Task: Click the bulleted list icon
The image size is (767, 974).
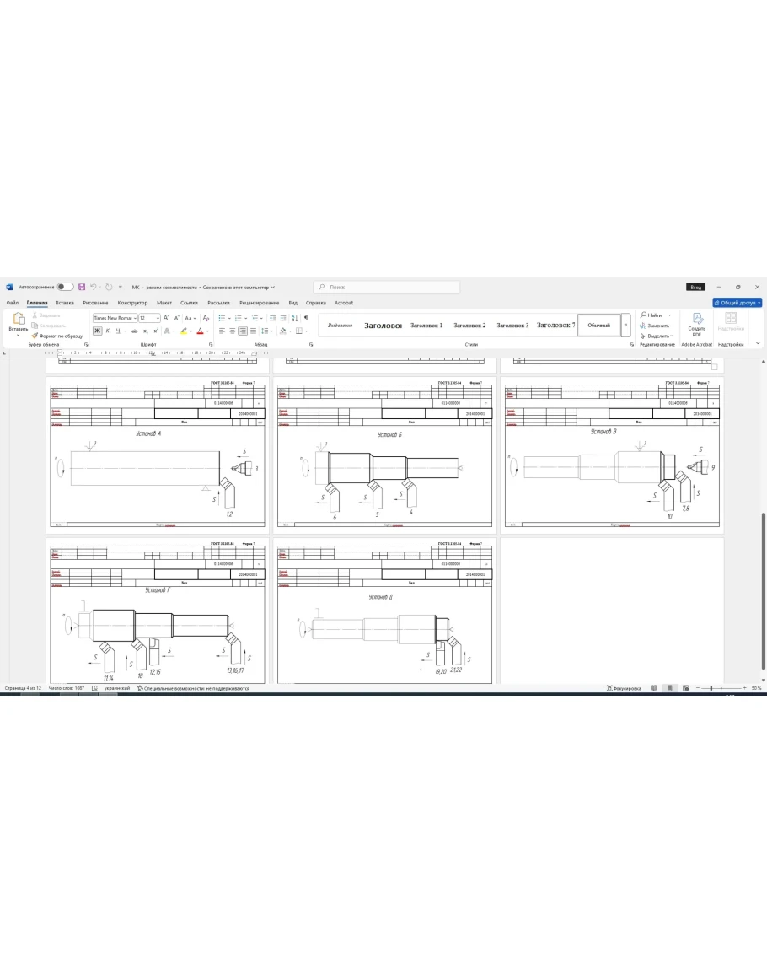Action: [x=221, y=318]
